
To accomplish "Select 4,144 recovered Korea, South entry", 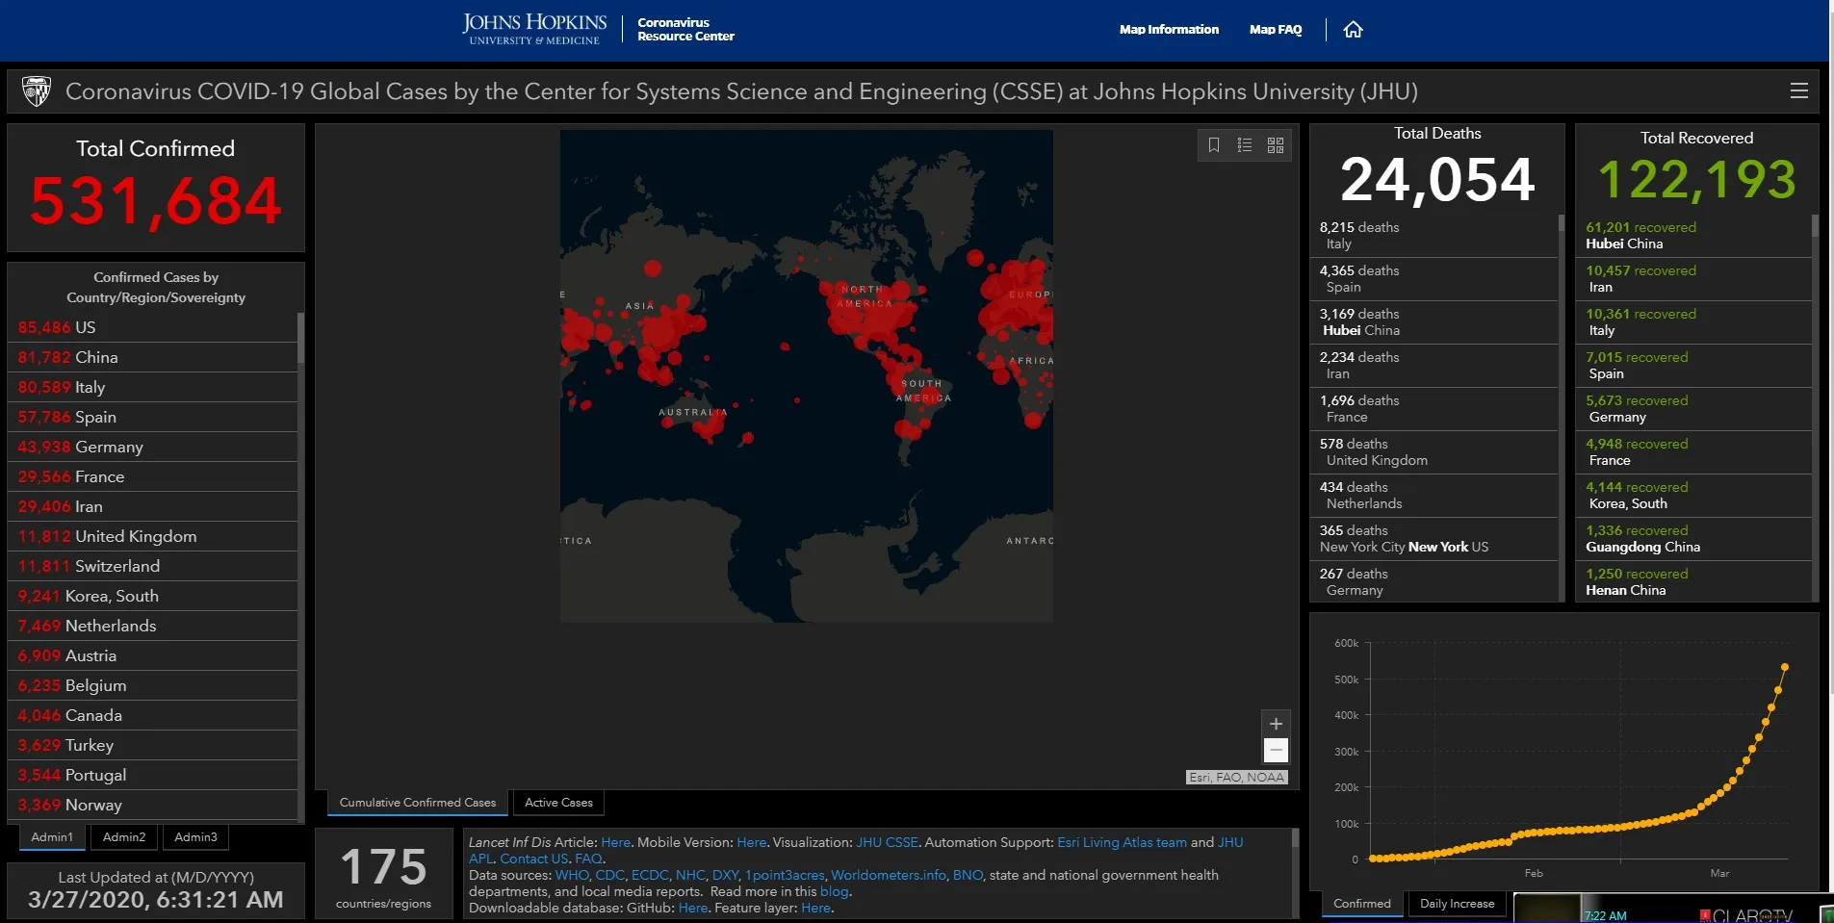I will [x=1694, y=496].
